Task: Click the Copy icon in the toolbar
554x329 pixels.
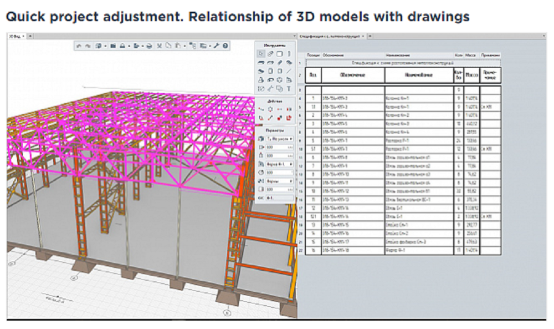Action: tap(168, 46)
